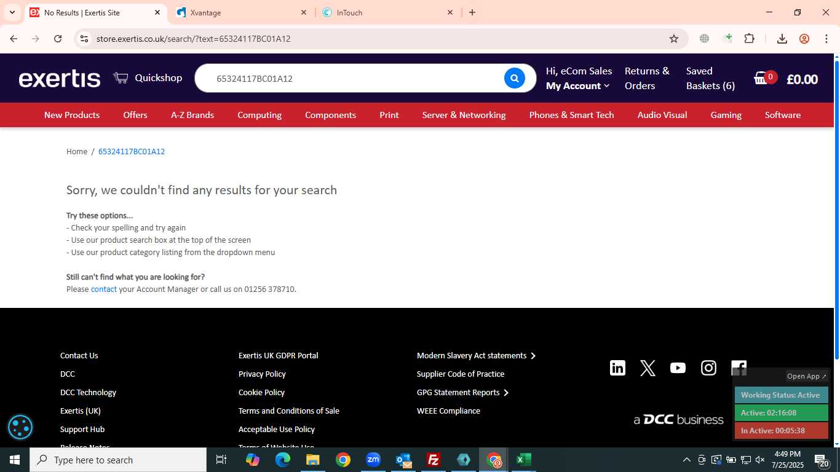
Task: Open Components menu
Action: (330, 115)
